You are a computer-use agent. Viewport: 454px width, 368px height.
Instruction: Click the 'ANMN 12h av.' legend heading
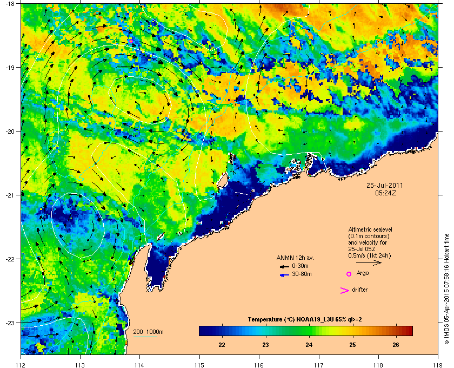click(x=295, y=258)
